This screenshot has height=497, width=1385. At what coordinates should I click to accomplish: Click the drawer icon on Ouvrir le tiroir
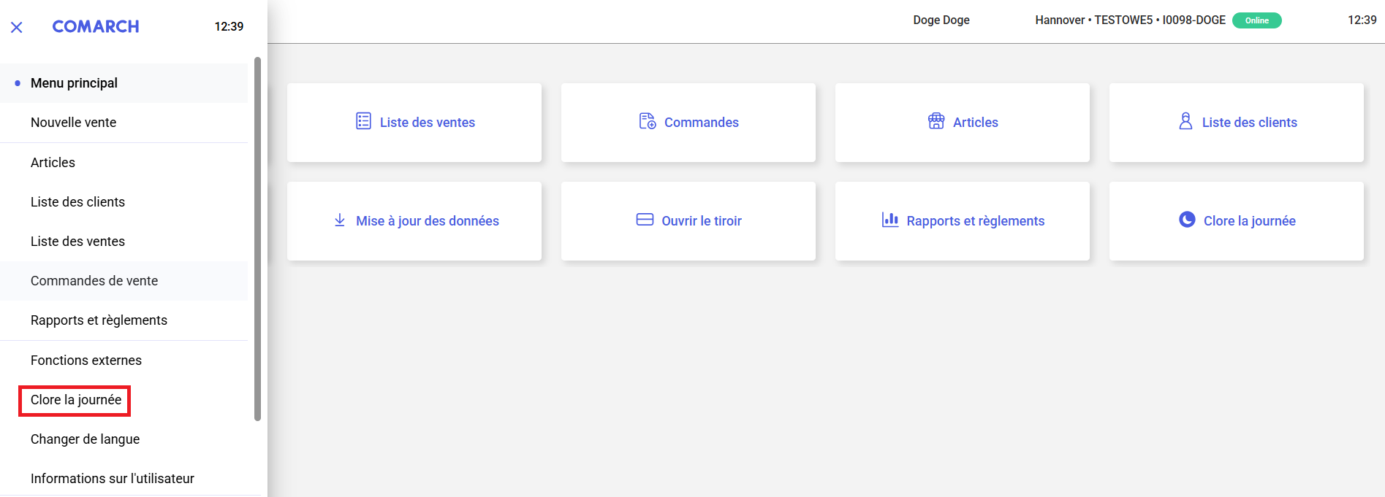645,220
